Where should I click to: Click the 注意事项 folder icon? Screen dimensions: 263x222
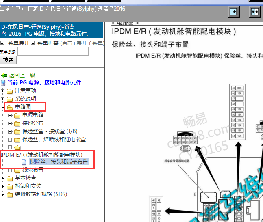pyautogui.click(x=10, y=91)
